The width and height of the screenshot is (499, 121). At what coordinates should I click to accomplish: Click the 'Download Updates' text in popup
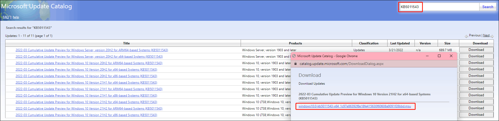[312, 84]
